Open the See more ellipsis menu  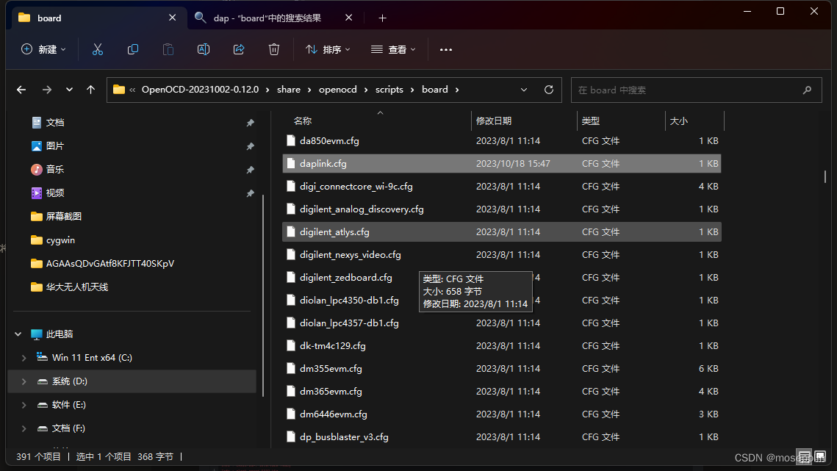point(445,49)
